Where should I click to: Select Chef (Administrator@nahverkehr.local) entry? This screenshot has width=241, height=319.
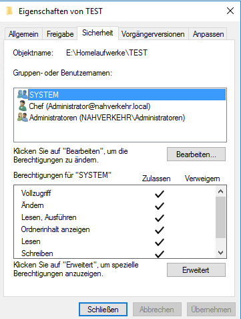coord(89,106)
